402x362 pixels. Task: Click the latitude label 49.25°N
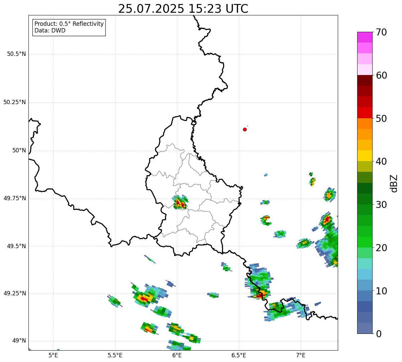click(x=15, y=293)
